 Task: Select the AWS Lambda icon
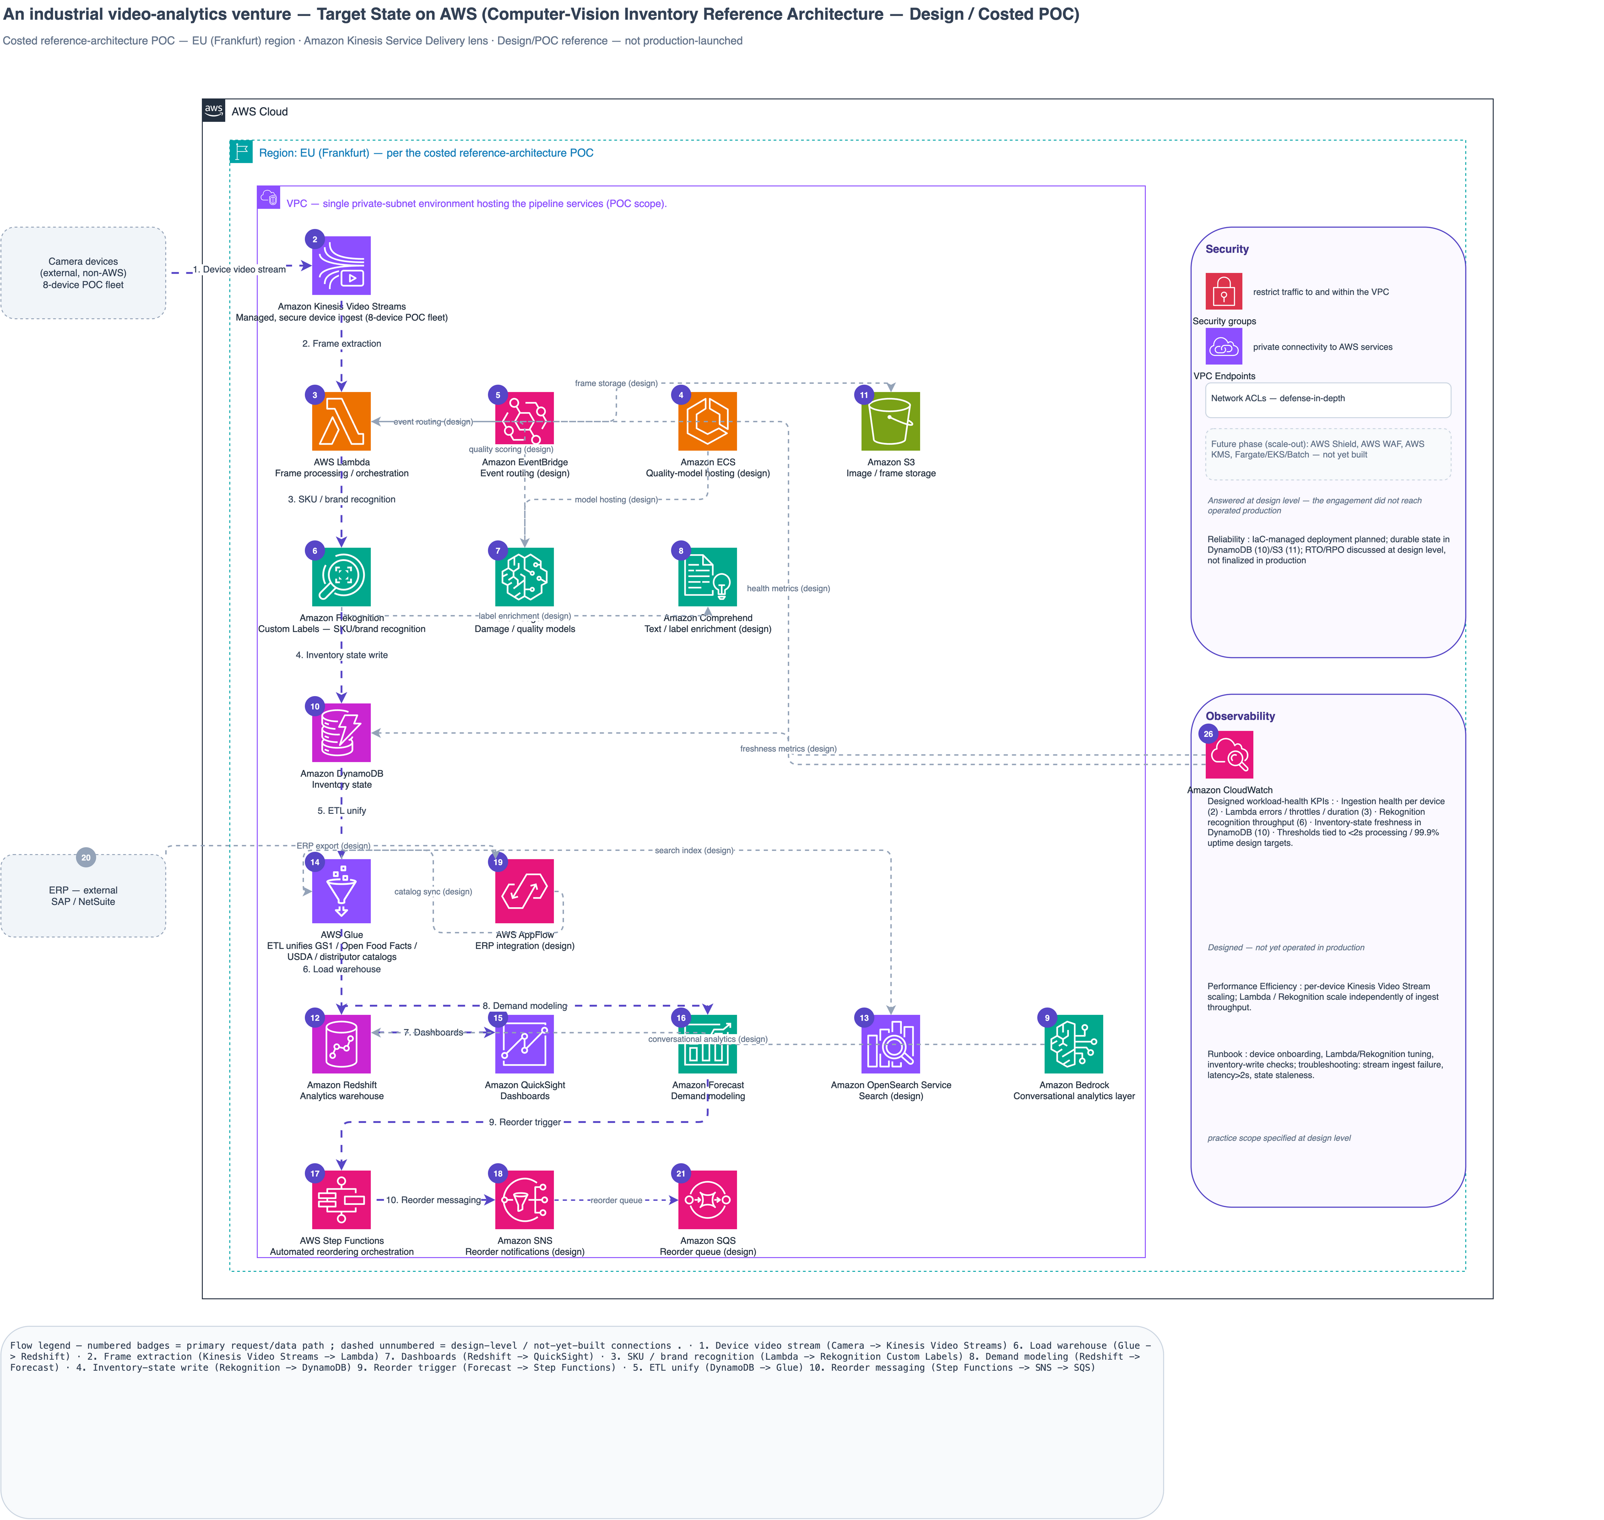pyautogui.click(x=341, y=420)
